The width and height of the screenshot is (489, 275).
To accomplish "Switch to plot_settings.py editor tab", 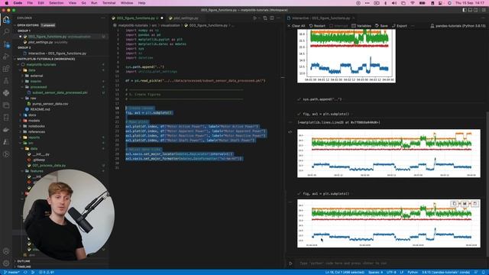I will 186,18.
